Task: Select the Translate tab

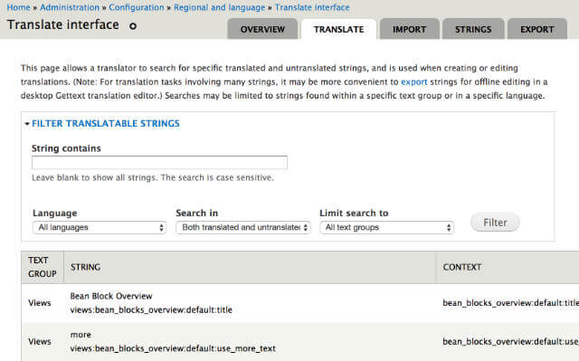Action: click(338, 29)
